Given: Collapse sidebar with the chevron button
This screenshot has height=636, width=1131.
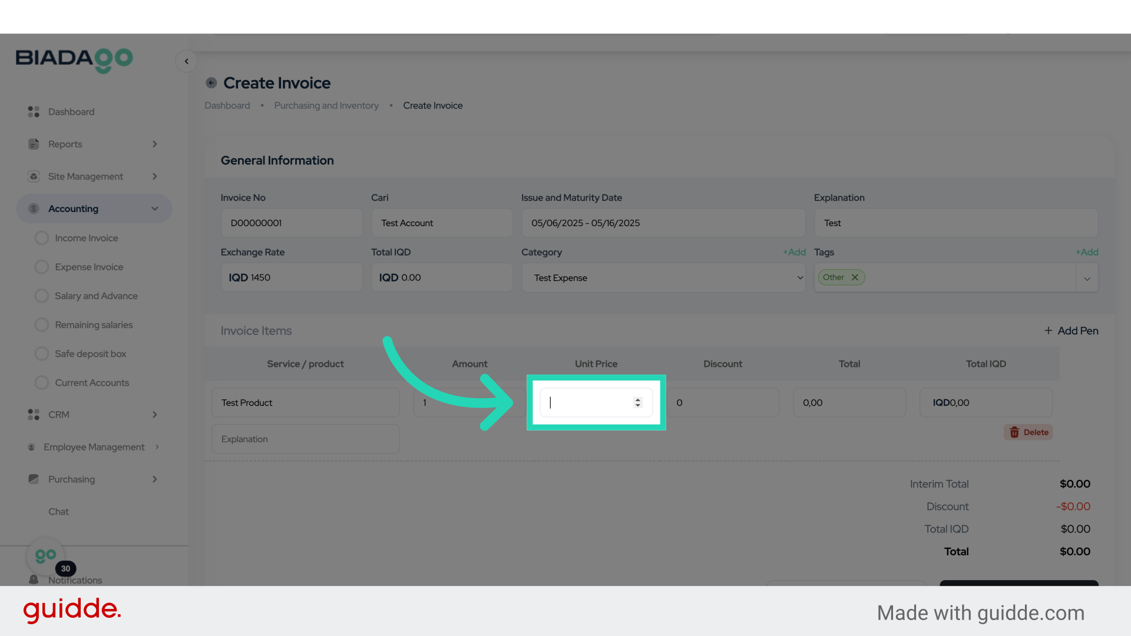Looking at the screenshot, I should click(186, 61).
